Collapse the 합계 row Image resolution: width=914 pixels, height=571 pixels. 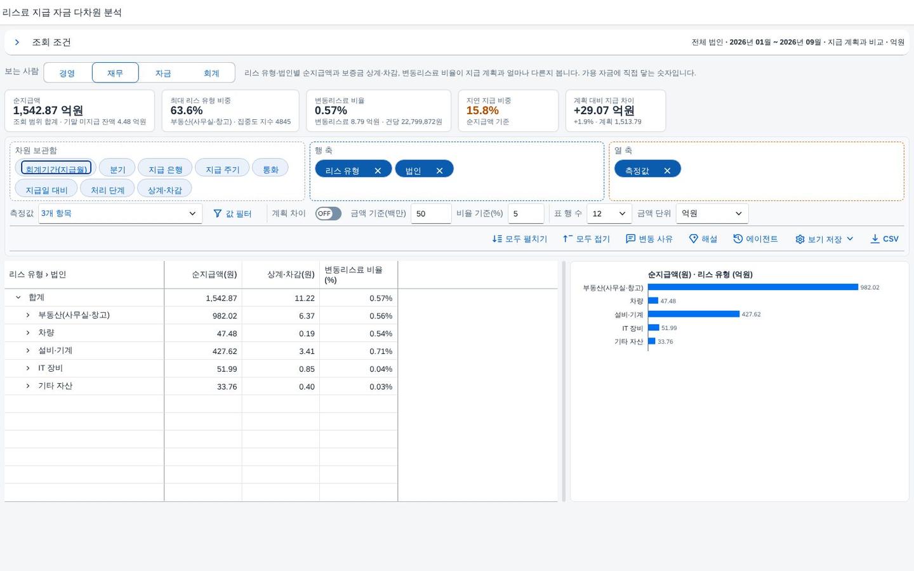pyautogui.click(x=18, y=298)
